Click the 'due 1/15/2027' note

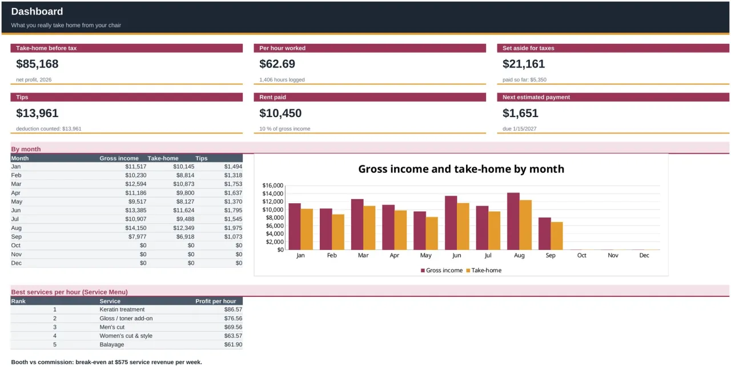(519, 129)
